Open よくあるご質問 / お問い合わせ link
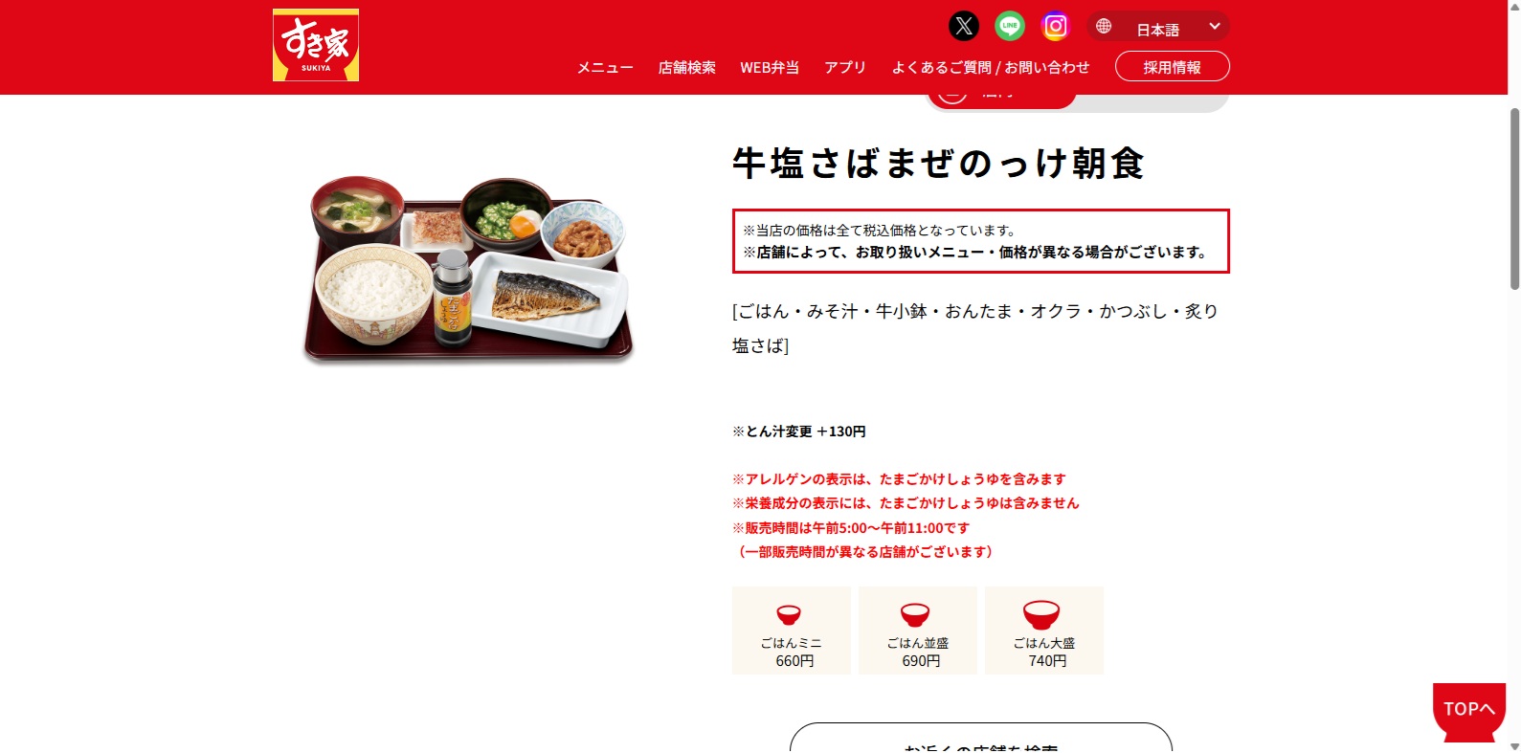Viewport: 1521px width, 753px height. click(991, 67)
